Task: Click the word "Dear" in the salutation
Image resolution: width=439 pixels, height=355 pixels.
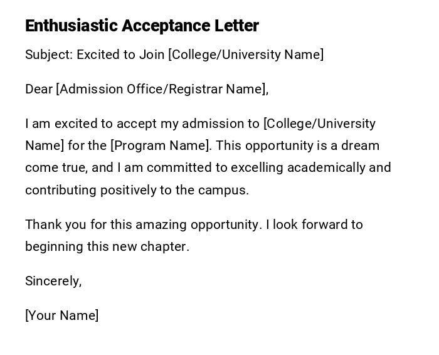Action: (x=39, y=89)
